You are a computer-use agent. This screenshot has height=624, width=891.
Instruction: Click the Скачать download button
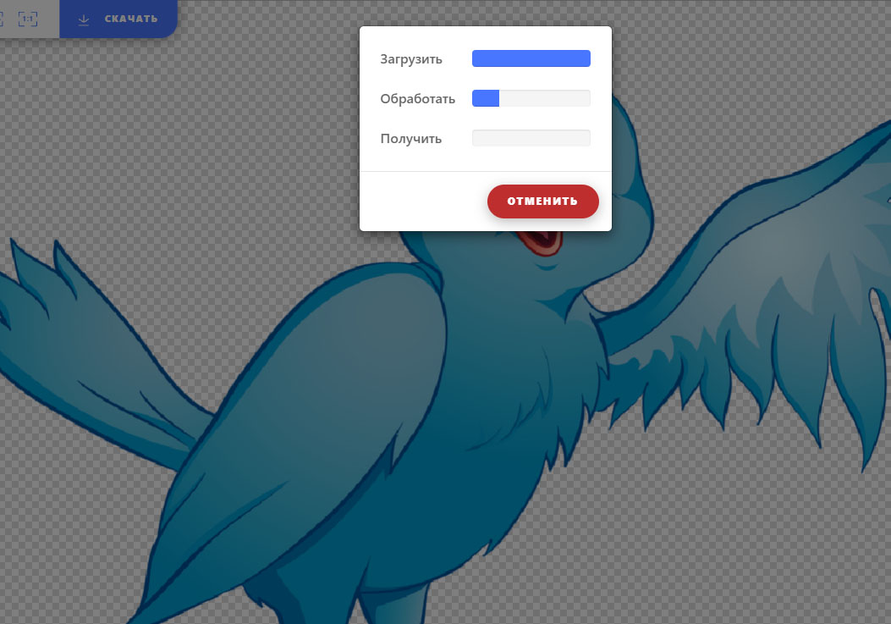118,19
